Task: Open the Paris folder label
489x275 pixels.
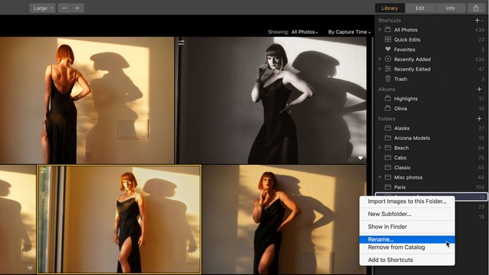Action: [400, 187]
